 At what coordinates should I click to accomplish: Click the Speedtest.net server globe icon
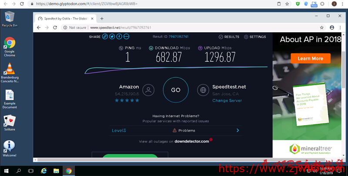tap(202, 90)
